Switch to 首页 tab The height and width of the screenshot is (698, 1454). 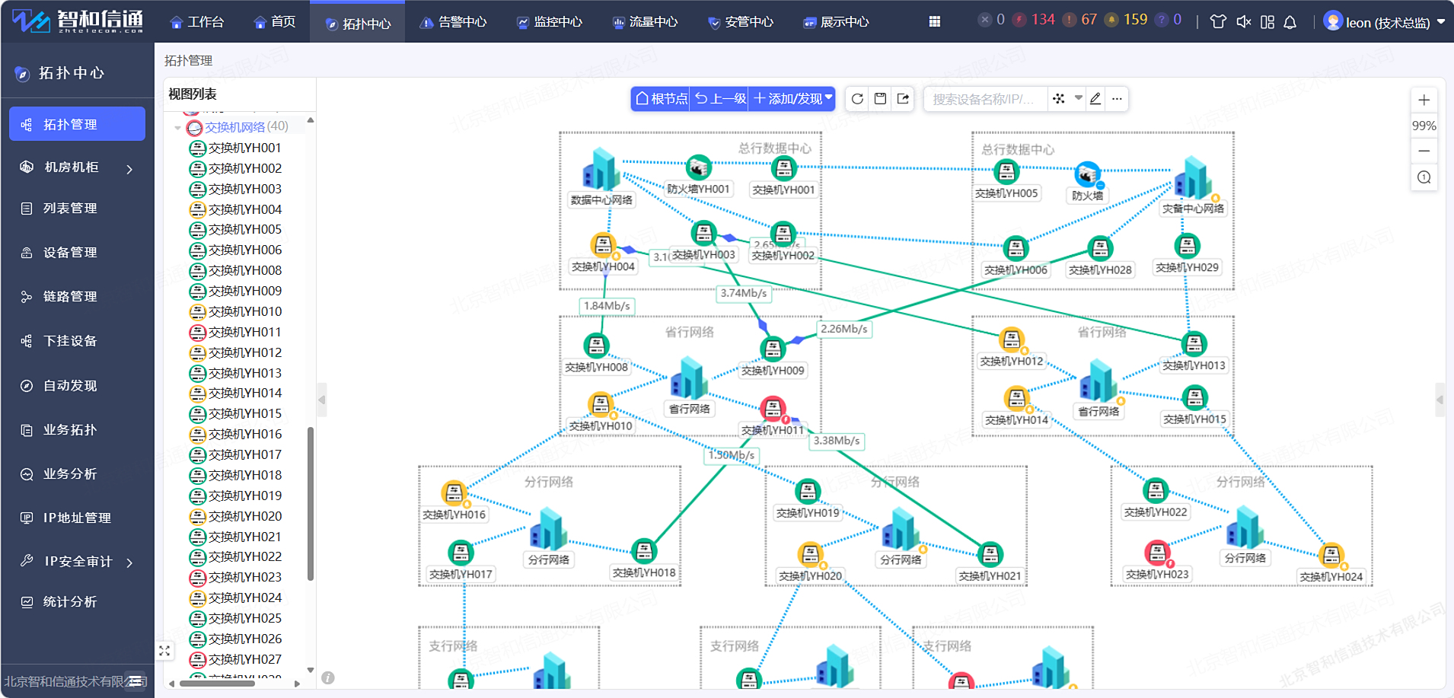point(275,22)
